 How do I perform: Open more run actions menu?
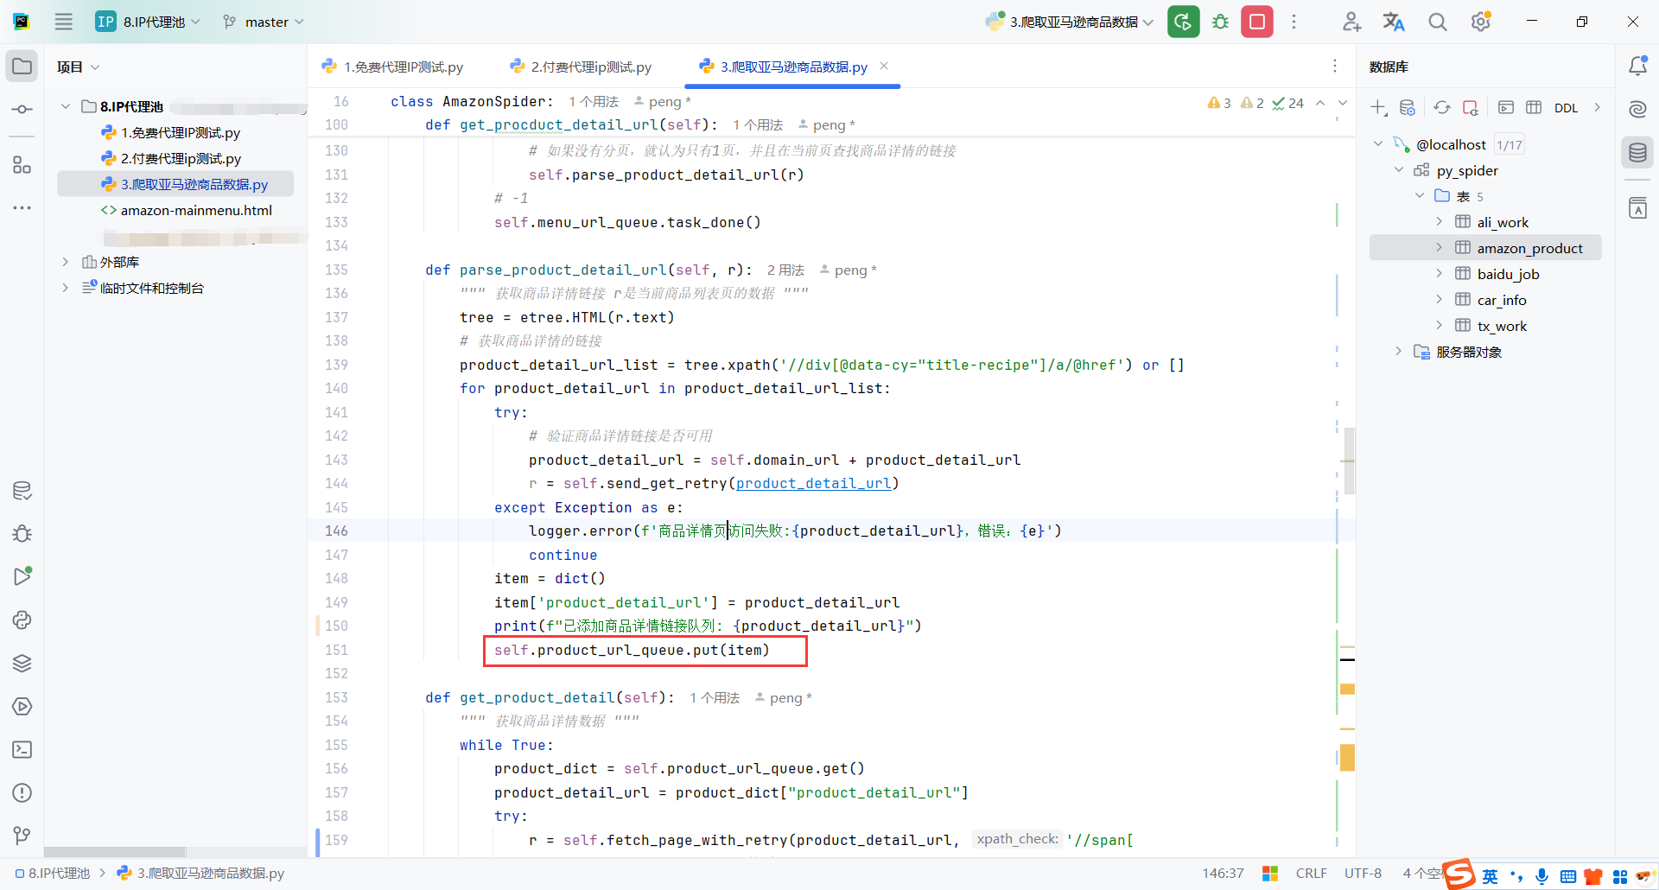tap(1294, 22)
